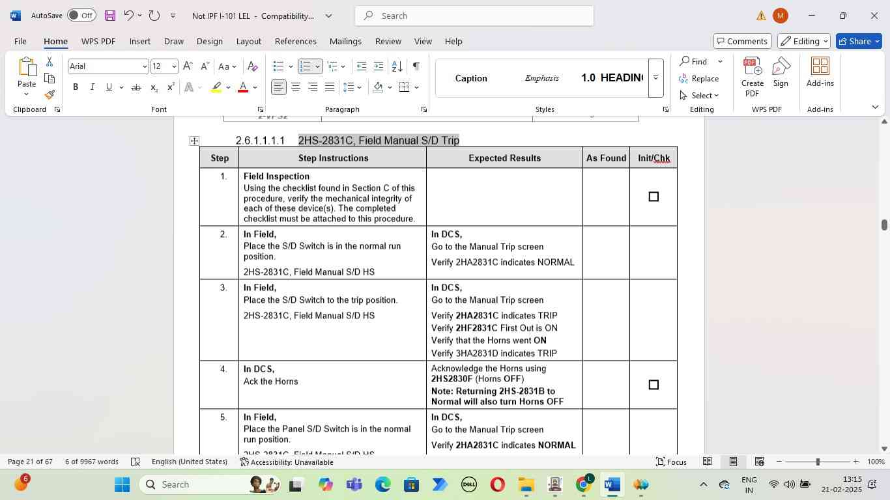The image size is (890, 500).
Task: Decrease font size with Shrink Font
Action: click(205, 66)
